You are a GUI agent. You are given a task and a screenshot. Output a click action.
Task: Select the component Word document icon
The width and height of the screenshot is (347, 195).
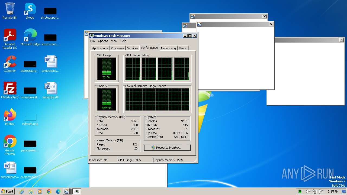[x=50, y=64]
